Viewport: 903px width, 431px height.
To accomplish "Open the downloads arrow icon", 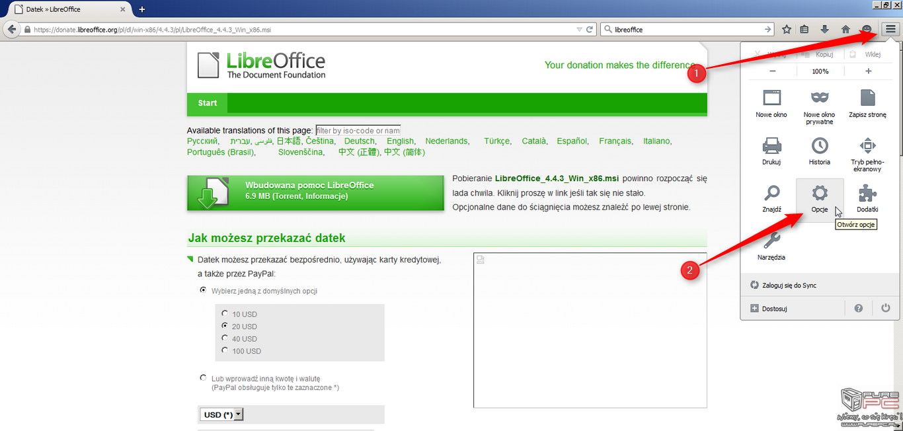I will point(824,29).
